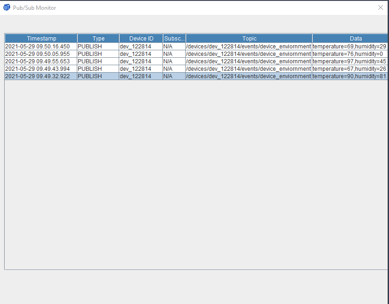This screenshot has width=389, height=304.
Task: Click dev_122814 in the 09.49.55.653 row
Action: (x=135, y=61)
